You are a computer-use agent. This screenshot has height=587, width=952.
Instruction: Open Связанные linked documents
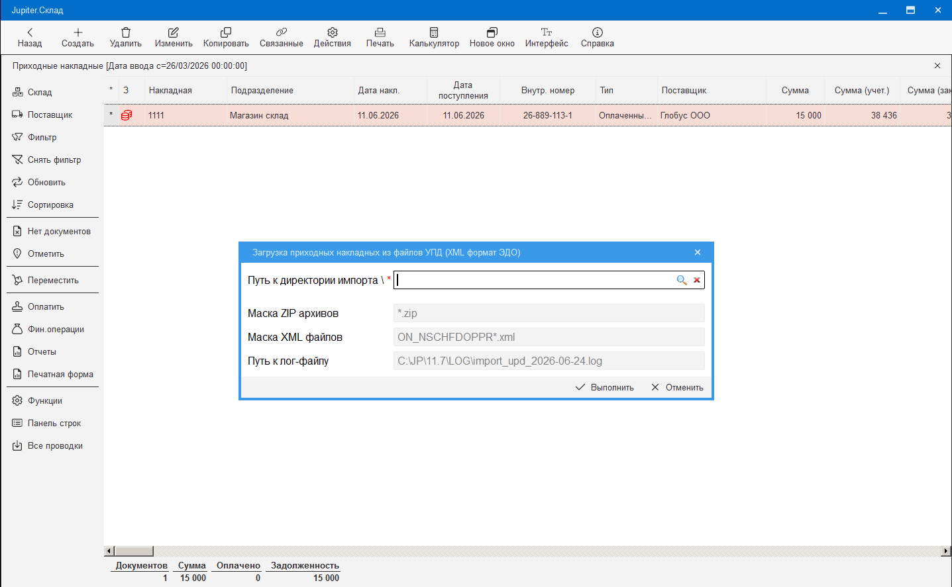(282, 38)
